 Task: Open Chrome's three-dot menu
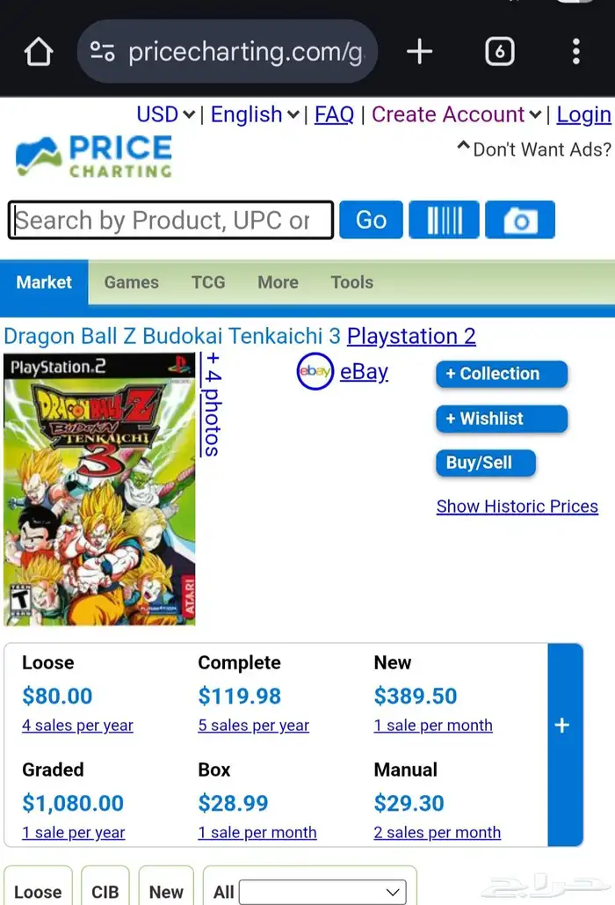(x=577, y=51)
